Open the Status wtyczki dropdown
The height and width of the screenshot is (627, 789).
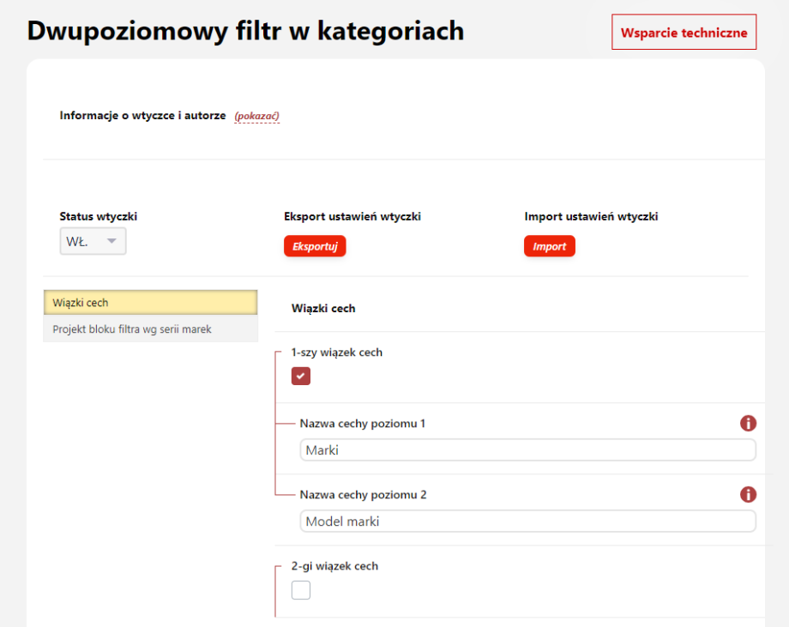(x=93, y=242)
